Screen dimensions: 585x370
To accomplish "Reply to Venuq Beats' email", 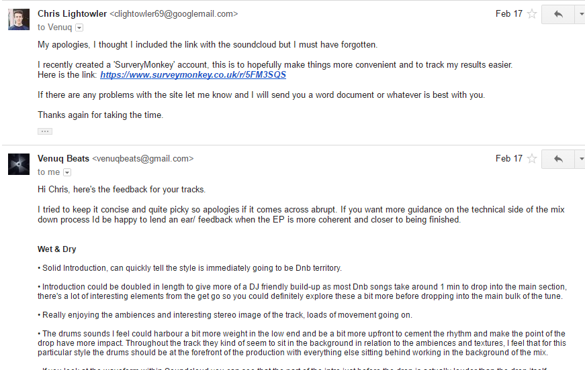I will (x=557, y=159).
